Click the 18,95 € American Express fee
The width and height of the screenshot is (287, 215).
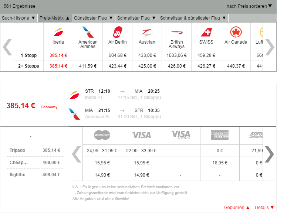(220, 163)
